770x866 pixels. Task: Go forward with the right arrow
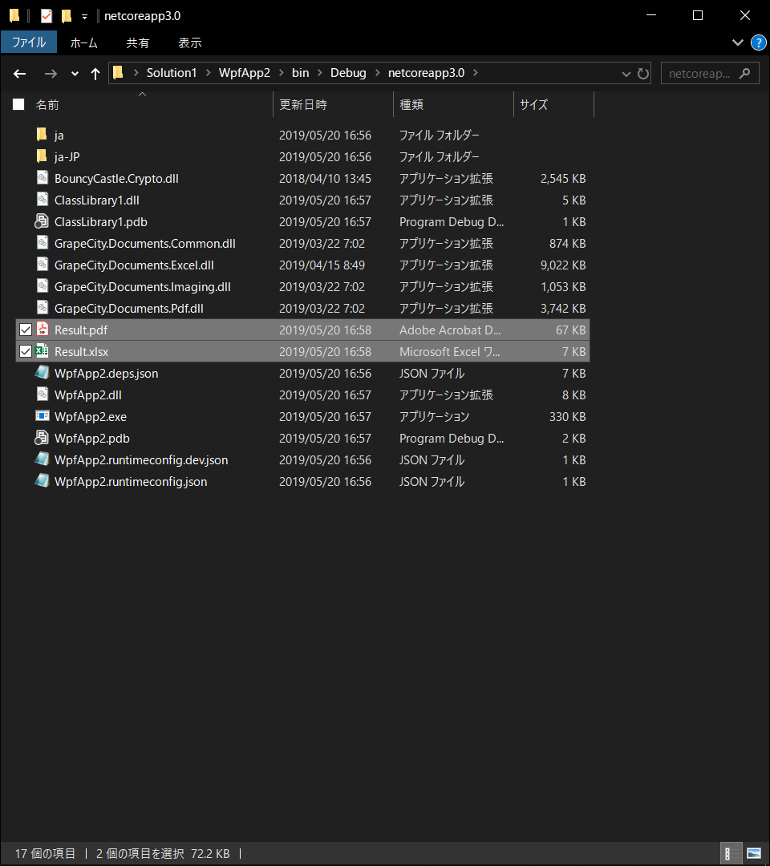point(51,74)
